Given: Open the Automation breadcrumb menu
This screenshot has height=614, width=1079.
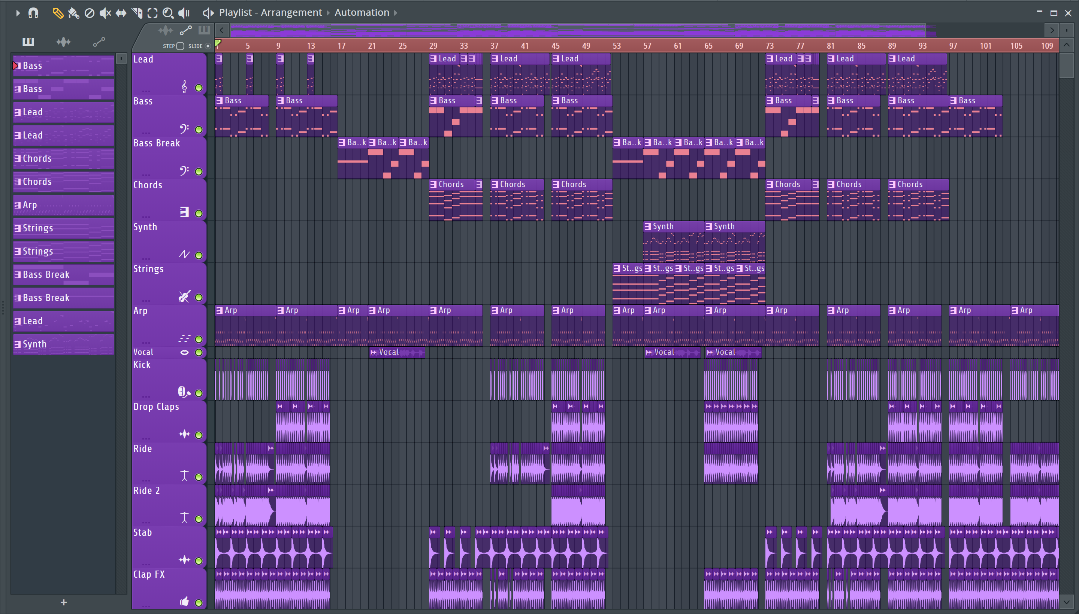Looking at the screenshot, I should point(362,13).
